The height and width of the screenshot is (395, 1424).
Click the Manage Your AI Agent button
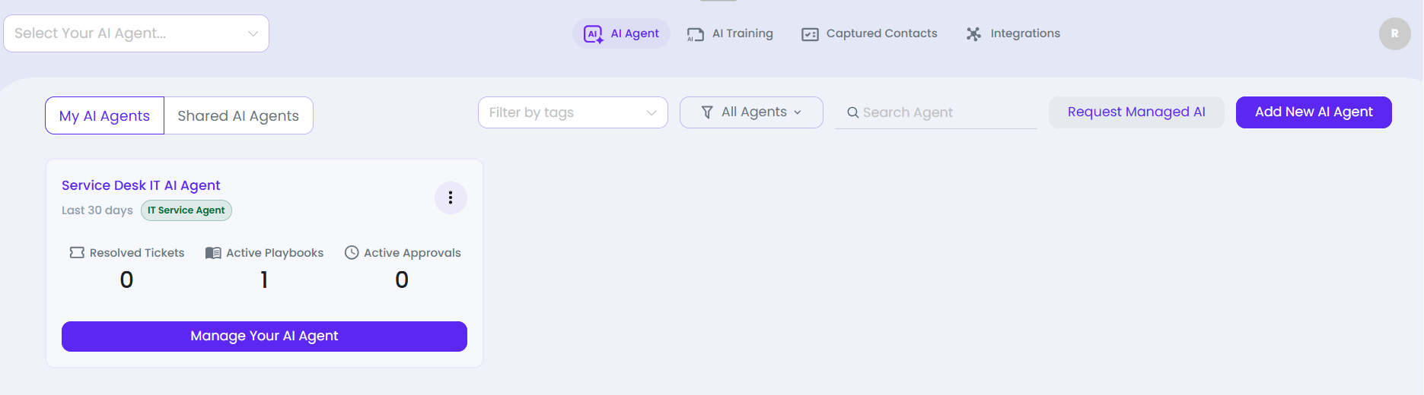[264, 337]
